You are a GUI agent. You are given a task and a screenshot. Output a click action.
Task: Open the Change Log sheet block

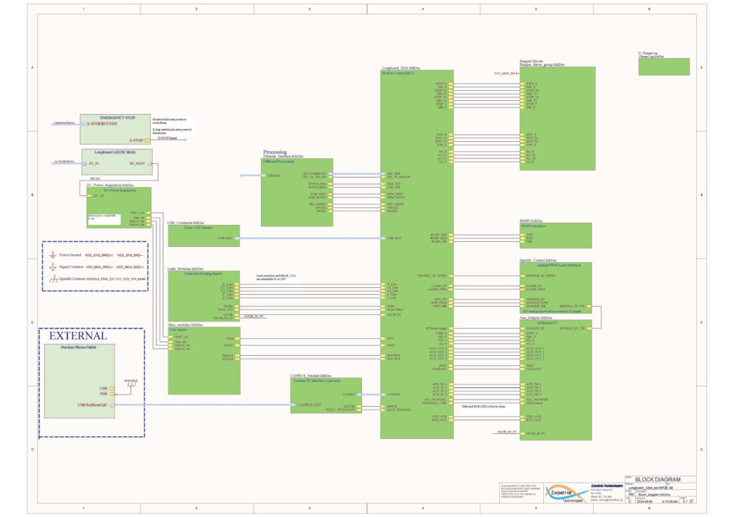[663, 67]
